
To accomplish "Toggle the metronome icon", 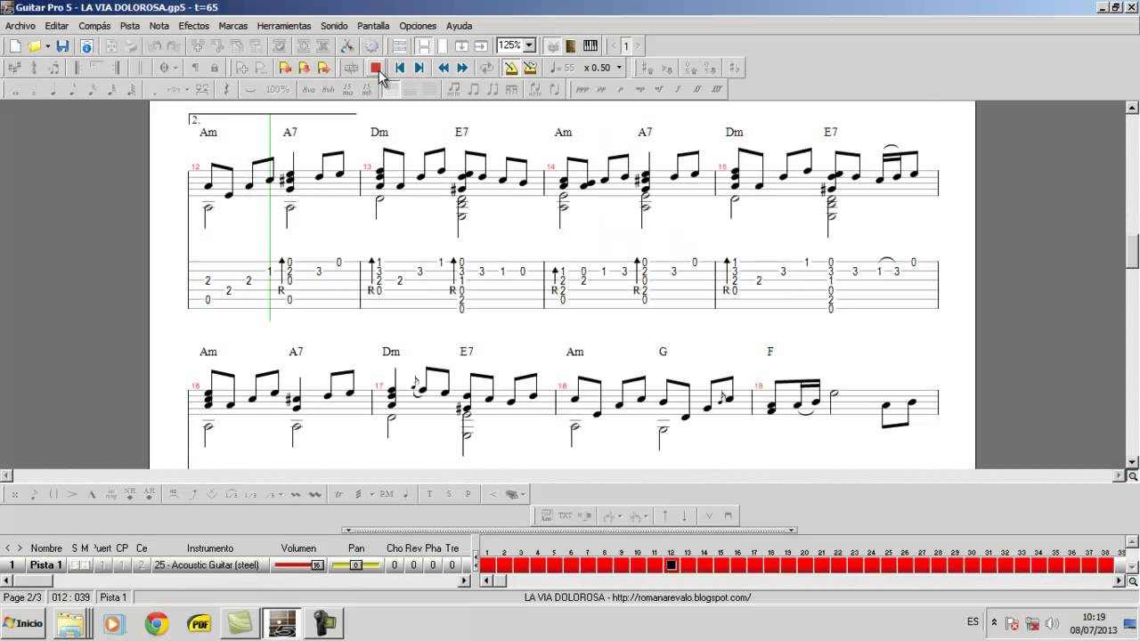I will pyautogui.click(x=510, y=68).
